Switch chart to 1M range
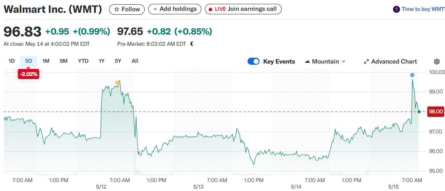 pos(46,61)
